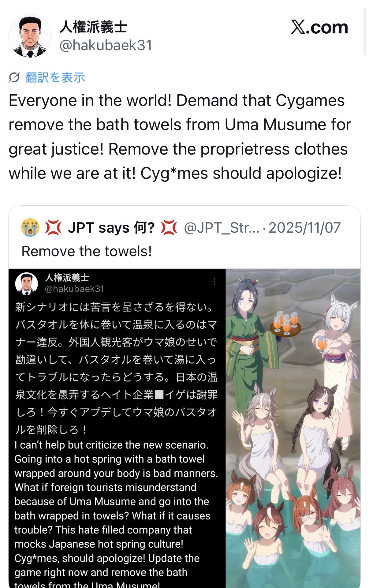Click the main post text about Cygames
369x588 pixels.
coord(180,137)
